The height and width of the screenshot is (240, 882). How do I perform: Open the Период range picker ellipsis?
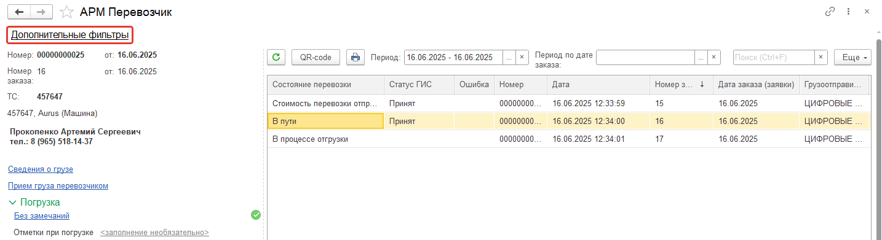tap(509, 57)
